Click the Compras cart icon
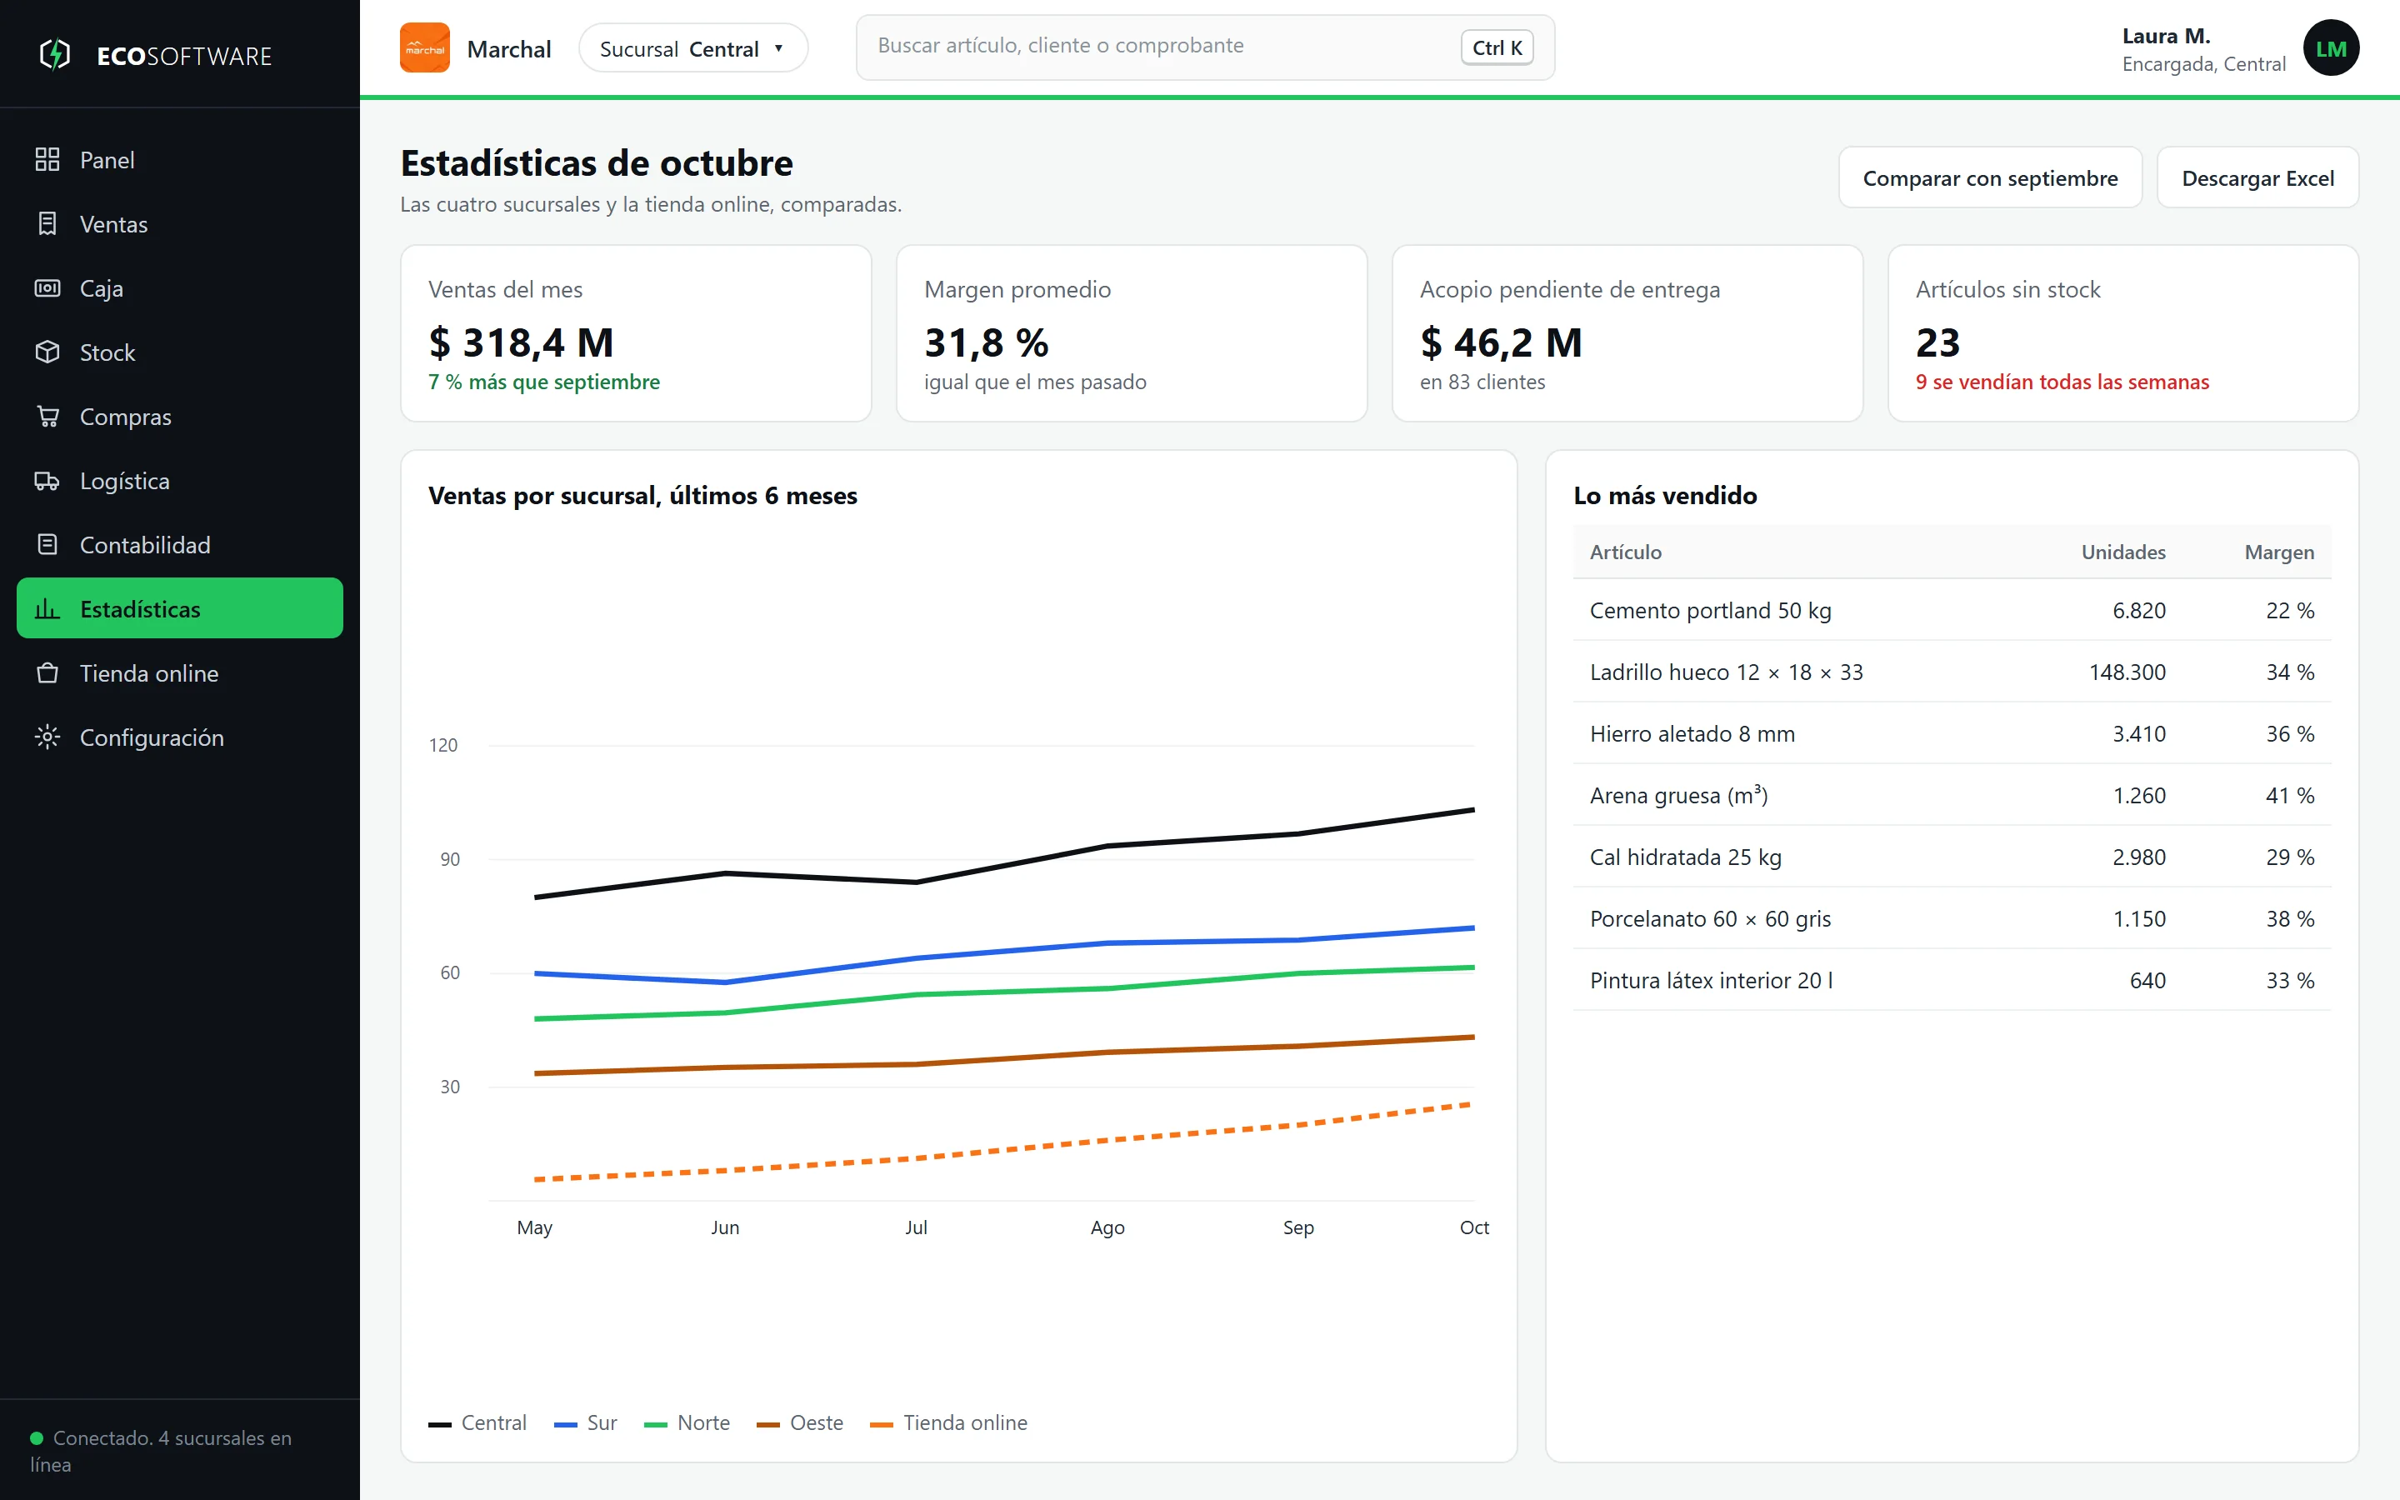2400x1500 pixels. pos(47,417)
